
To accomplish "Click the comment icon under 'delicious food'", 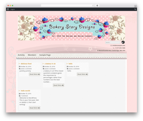I will pos(20,69).
